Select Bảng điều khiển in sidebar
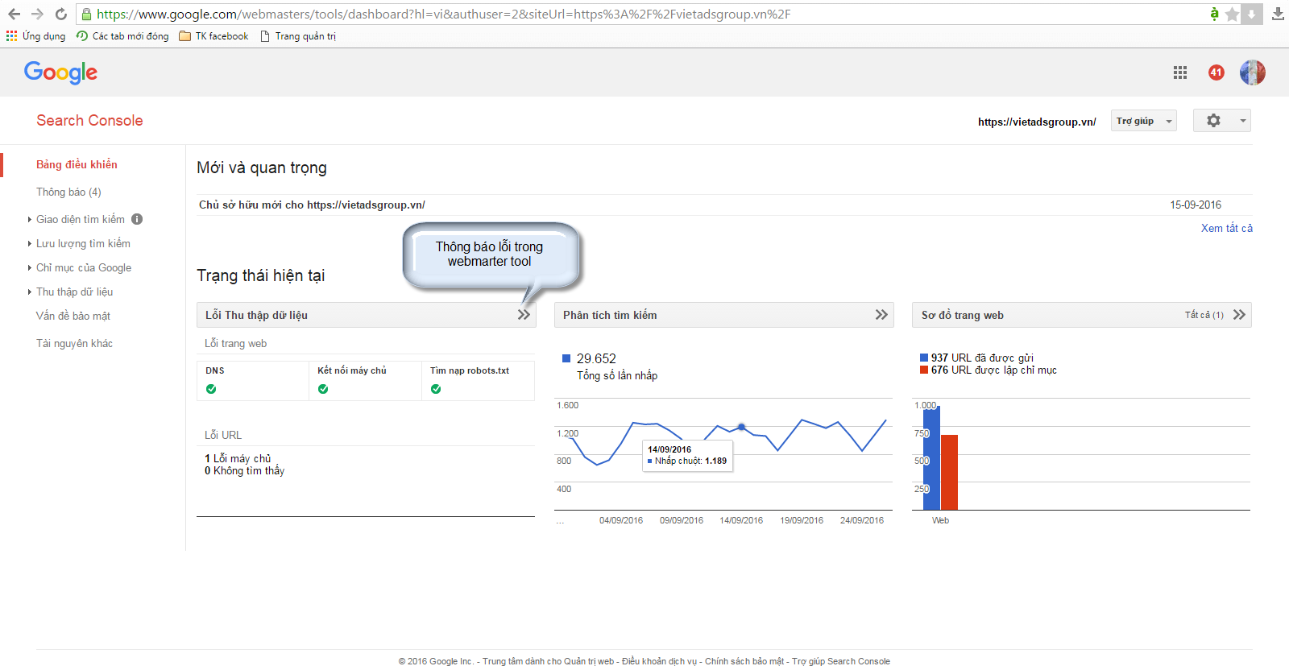Screen dimensions: 1289x666 click(x=77, y=164)
